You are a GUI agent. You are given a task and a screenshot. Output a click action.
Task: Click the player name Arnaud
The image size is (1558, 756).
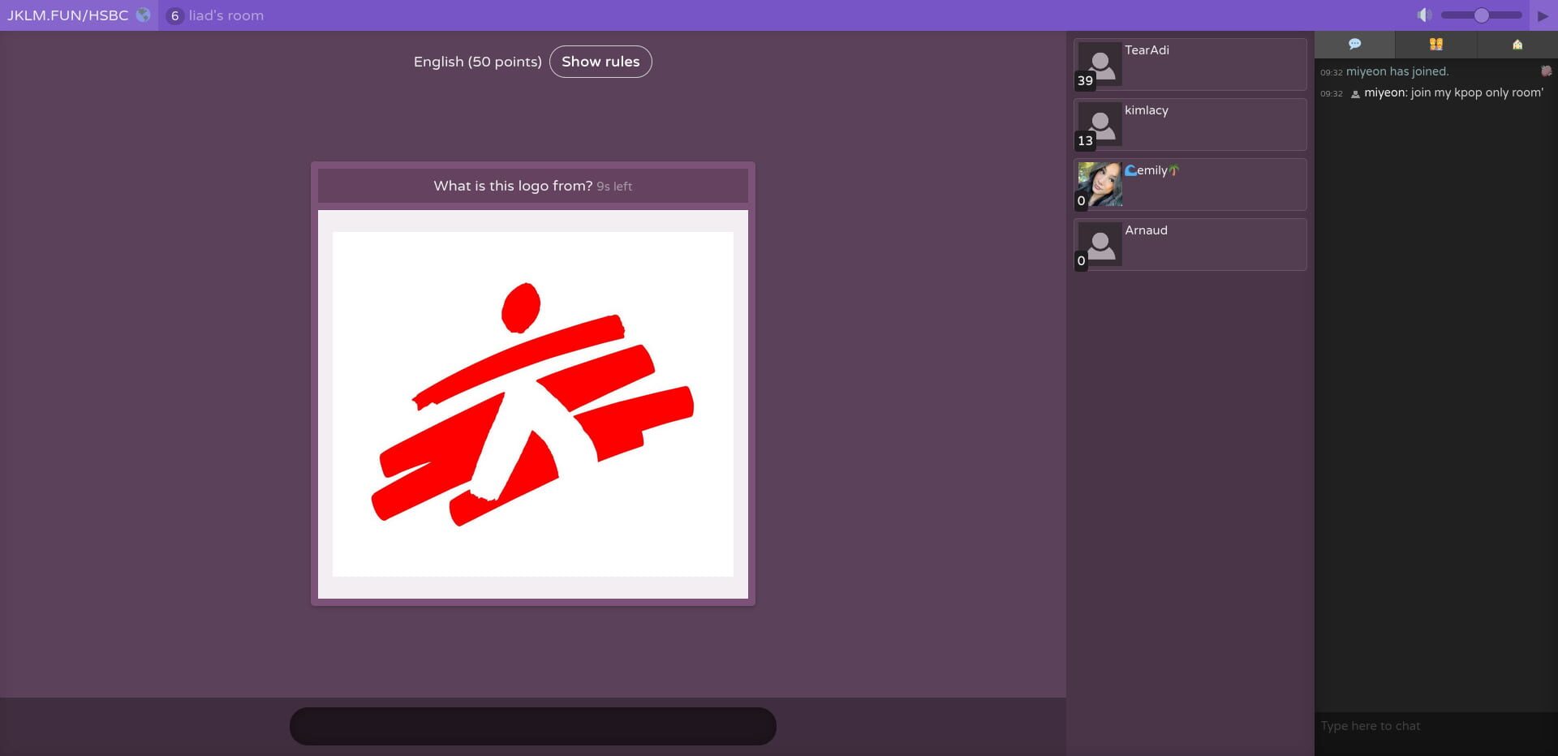[1146, 230]
